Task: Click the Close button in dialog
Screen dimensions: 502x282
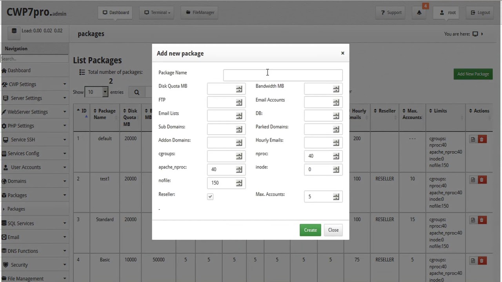Action: point(333,230)
